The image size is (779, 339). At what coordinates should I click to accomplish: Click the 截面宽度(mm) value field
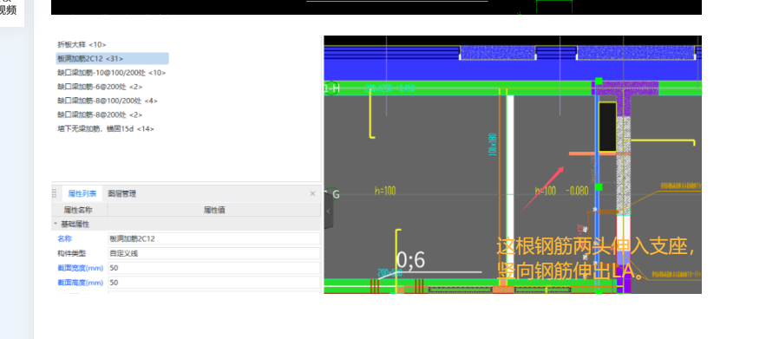pyautogui.click(x=213, y=268)
